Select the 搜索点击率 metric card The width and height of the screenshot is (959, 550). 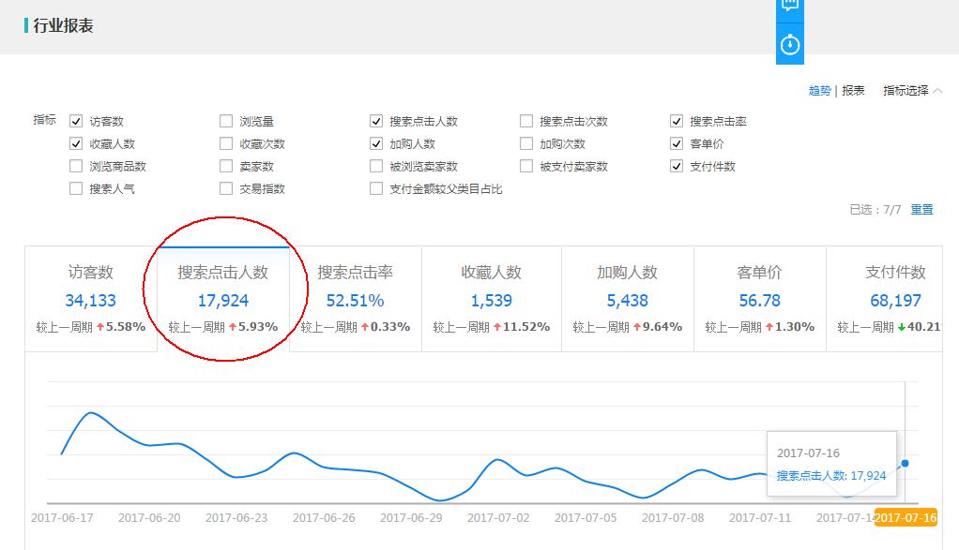point(355,299)
